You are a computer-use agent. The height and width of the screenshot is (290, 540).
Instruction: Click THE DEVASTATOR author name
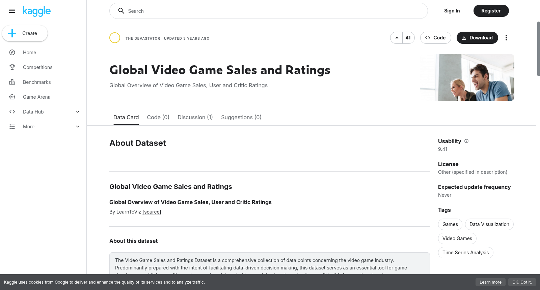click(x=143, y=38)
